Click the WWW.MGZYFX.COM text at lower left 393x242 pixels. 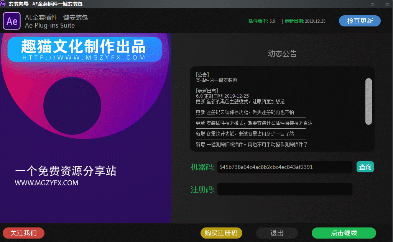point(46,183)
